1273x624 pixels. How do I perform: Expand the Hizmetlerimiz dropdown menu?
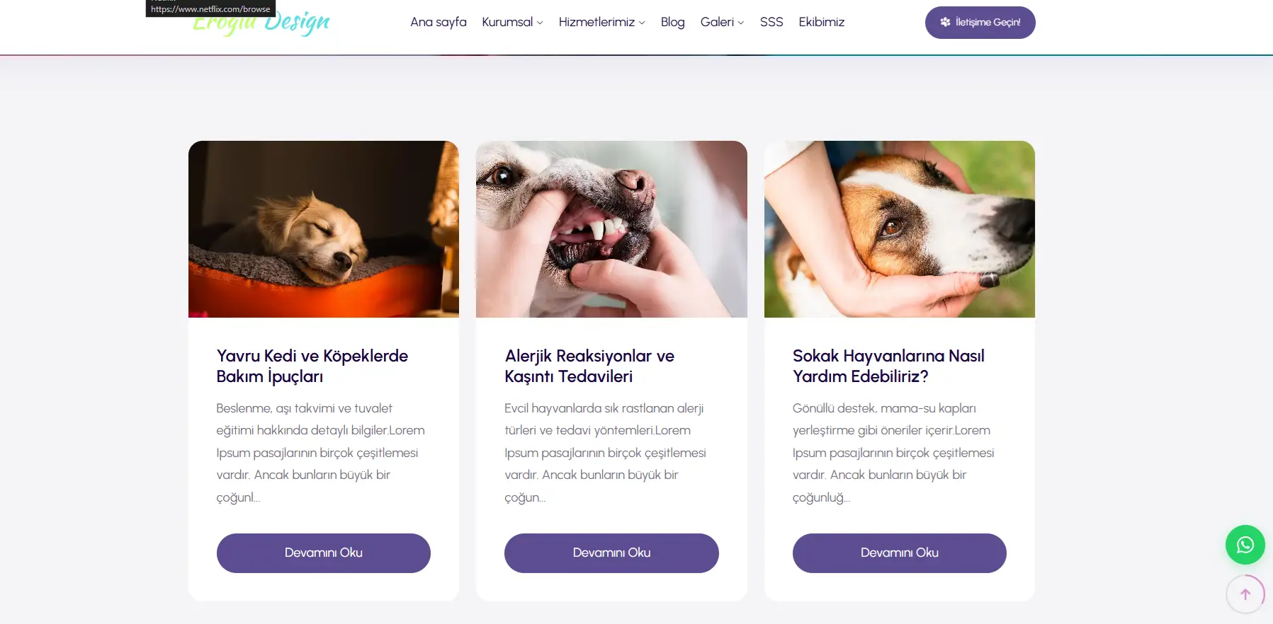(x=601, y=22)
